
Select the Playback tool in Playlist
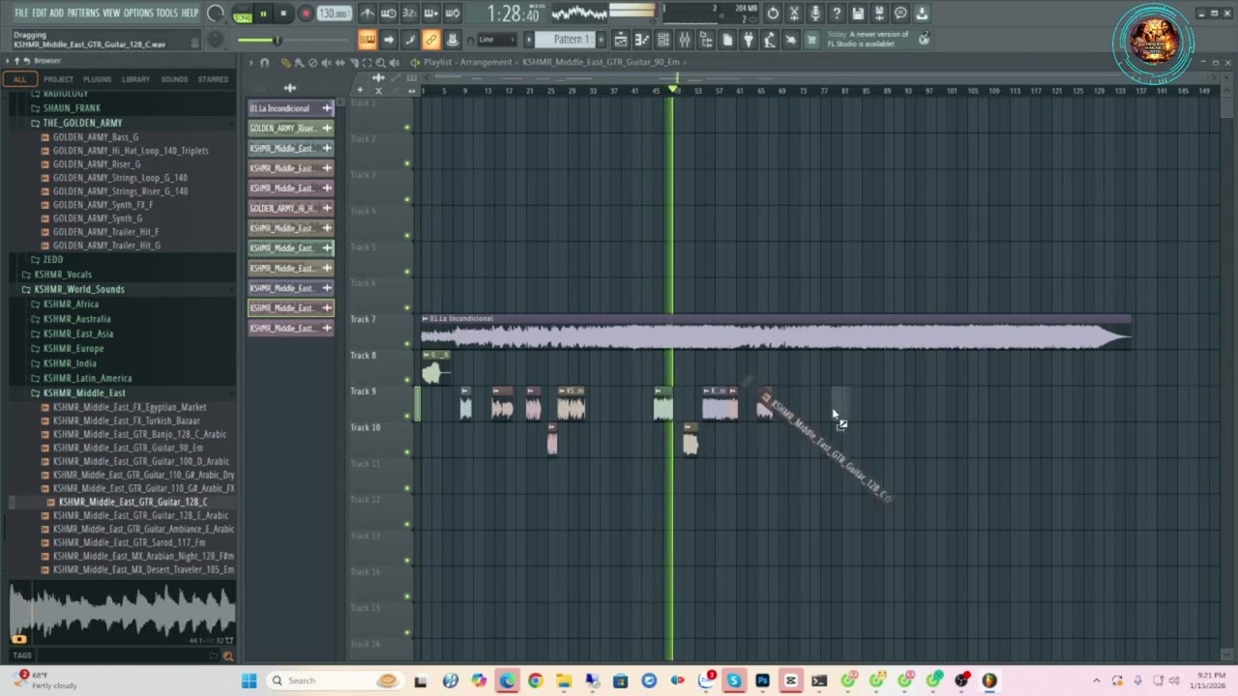coord(394,63)
